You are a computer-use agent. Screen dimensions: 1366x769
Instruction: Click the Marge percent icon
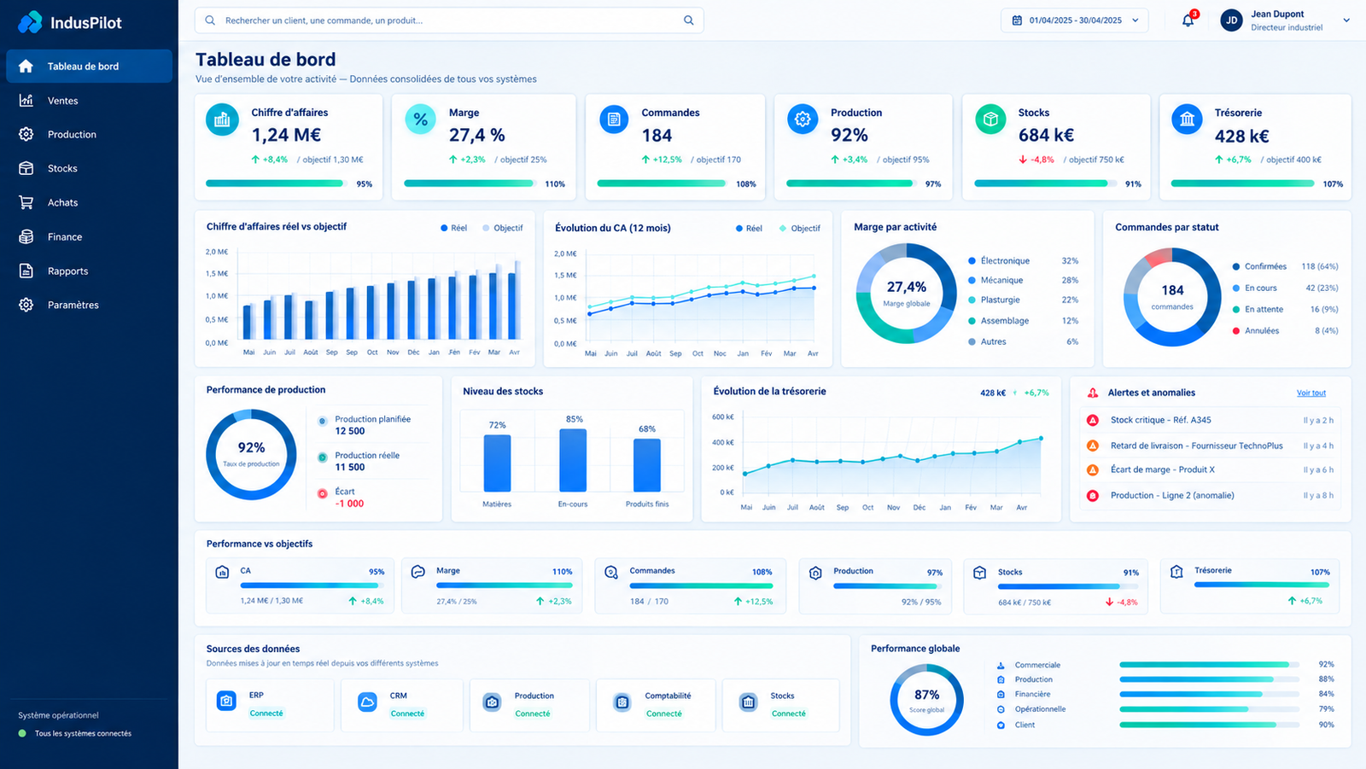coord(420,119)
